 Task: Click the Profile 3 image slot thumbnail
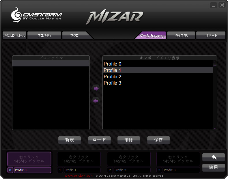click(178, 159)
